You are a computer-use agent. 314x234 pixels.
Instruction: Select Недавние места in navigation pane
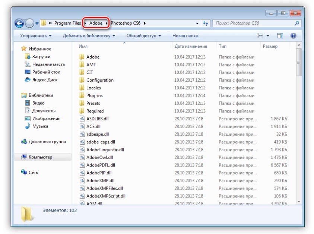[x=45, y=64]
